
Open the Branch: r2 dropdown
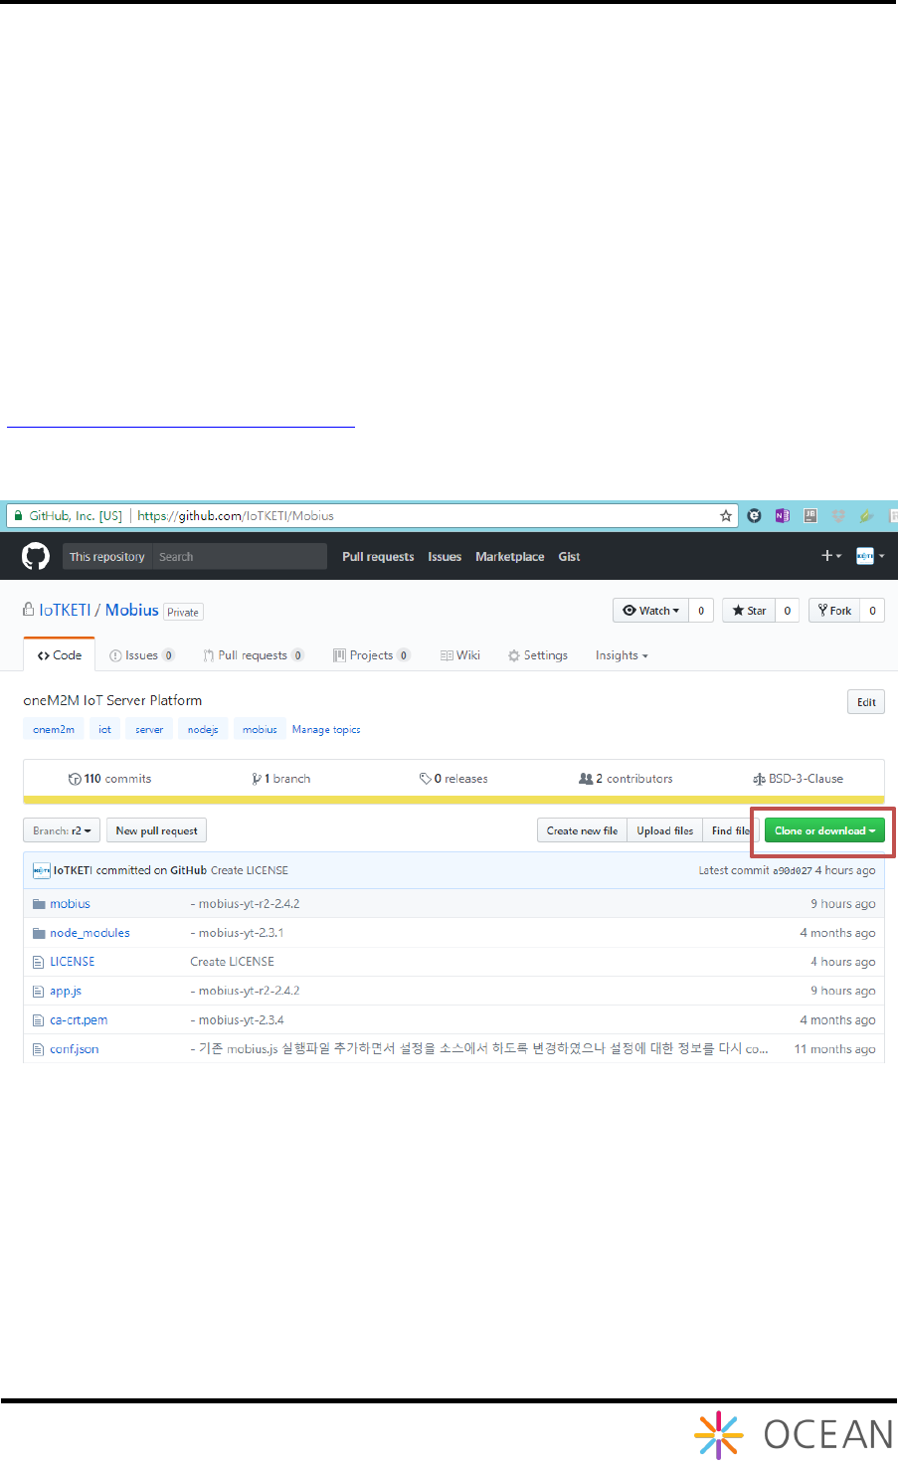(62, 830)
